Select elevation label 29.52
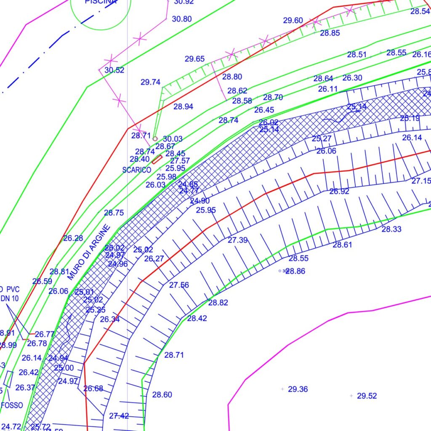Image resolution: width=431 pixels, height=431 pixels. click(367, 396)
